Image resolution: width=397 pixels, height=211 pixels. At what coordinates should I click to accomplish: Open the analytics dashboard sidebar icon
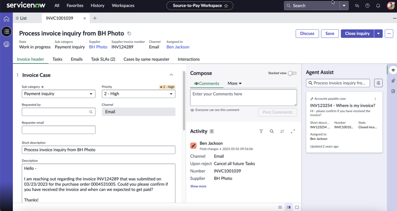coord(6,44)
